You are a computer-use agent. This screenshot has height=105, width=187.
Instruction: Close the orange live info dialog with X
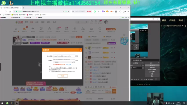80,50
